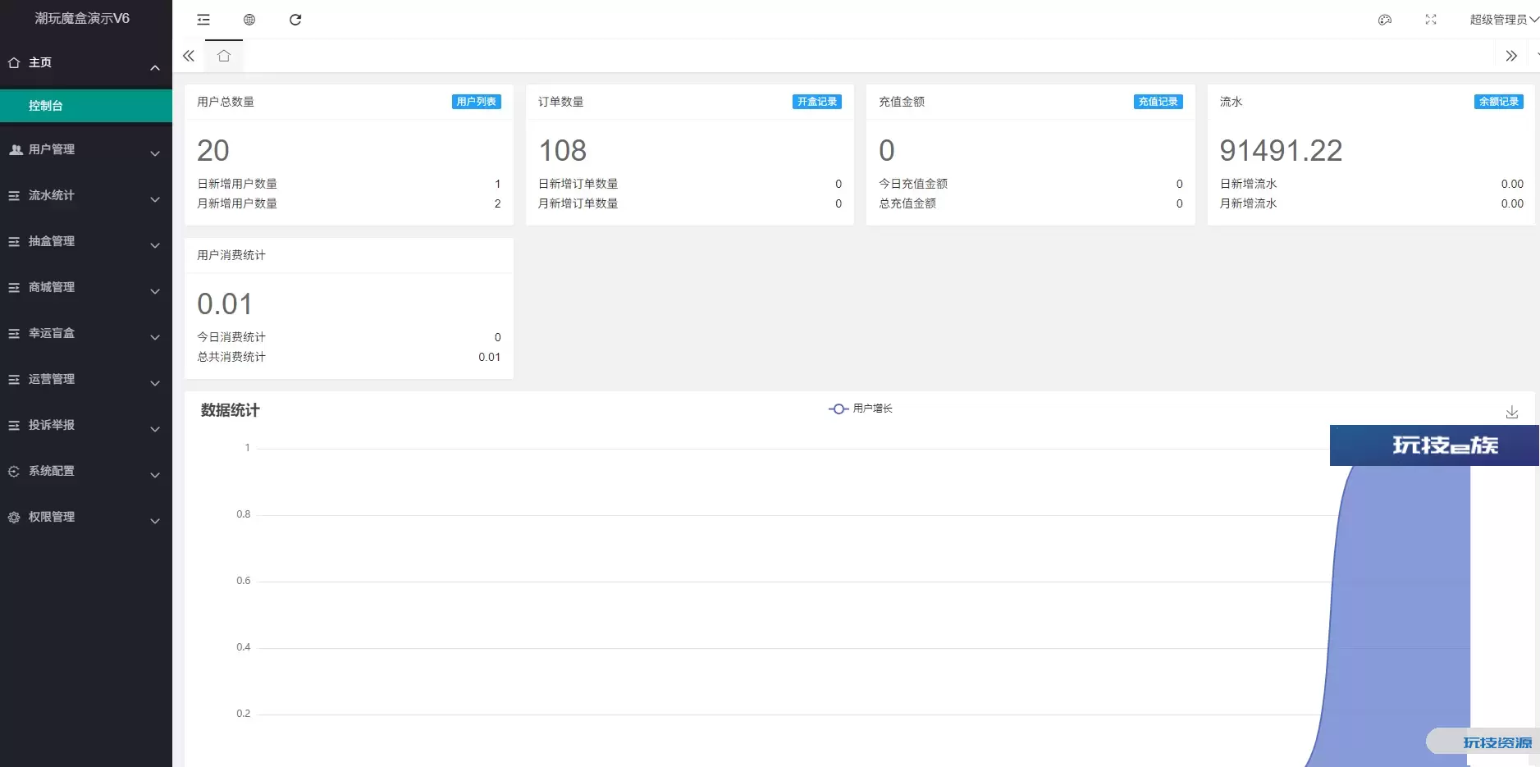Click the 玩技资源 badge

tap(1483, 742)
